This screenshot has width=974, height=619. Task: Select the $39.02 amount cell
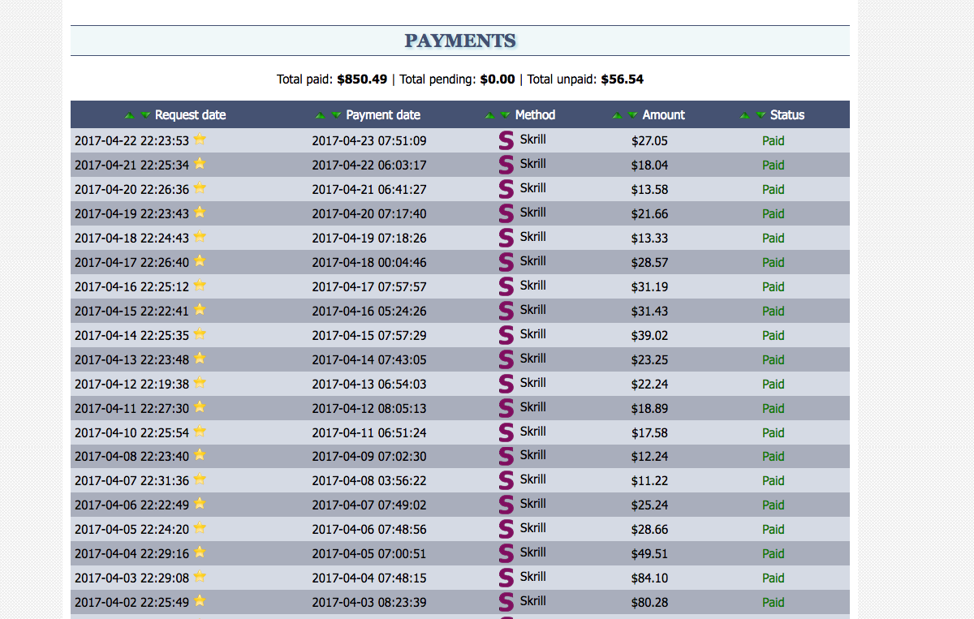pos(649,336)
